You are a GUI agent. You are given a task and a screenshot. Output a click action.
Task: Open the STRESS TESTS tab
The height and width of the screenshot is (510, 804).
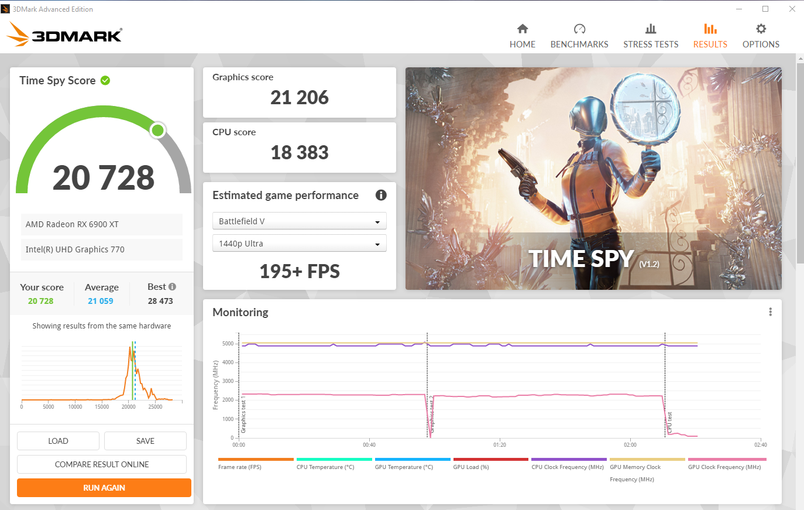tap(651, 44)
